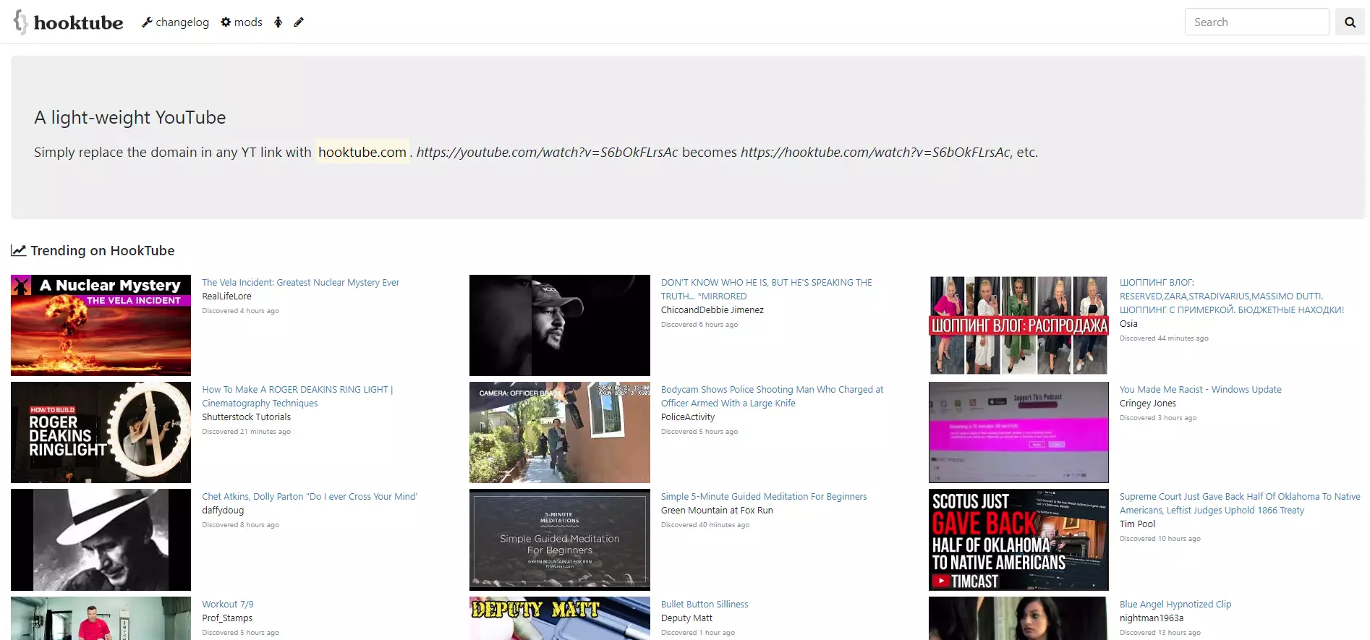The image size is (1370, 640).
Task: Select RealLifeLore channel name
Action: 226,296
